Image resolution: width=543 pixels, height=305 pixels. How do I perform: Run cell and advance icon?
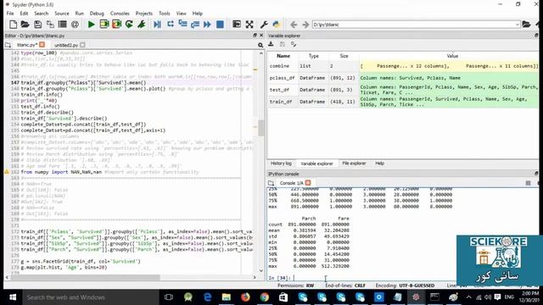116,25
